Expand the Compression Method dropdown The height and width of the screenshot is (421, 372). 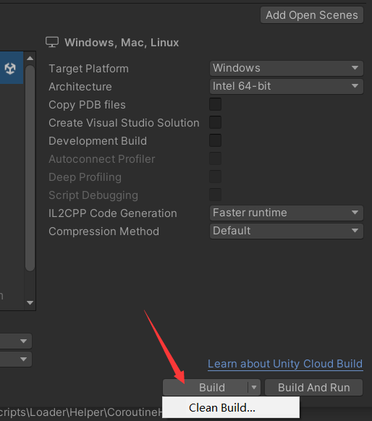tap(287, 231)
